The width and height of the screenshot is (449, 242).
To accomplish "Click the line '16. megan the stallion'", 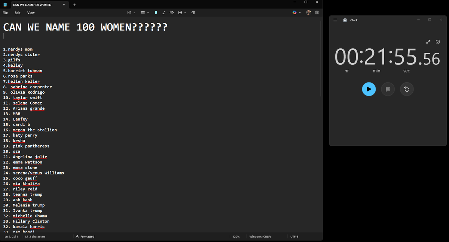I will (x=30, y=130).
